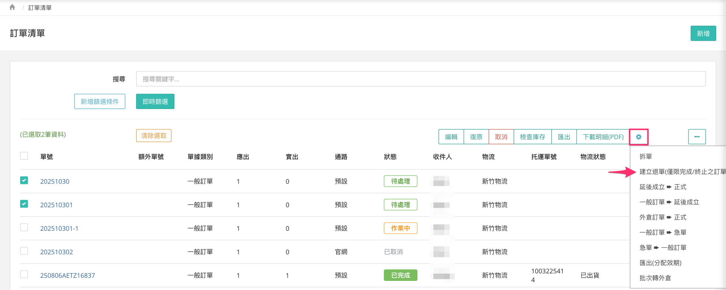
Task: Click the 新增 button
Action: [703, 33]
